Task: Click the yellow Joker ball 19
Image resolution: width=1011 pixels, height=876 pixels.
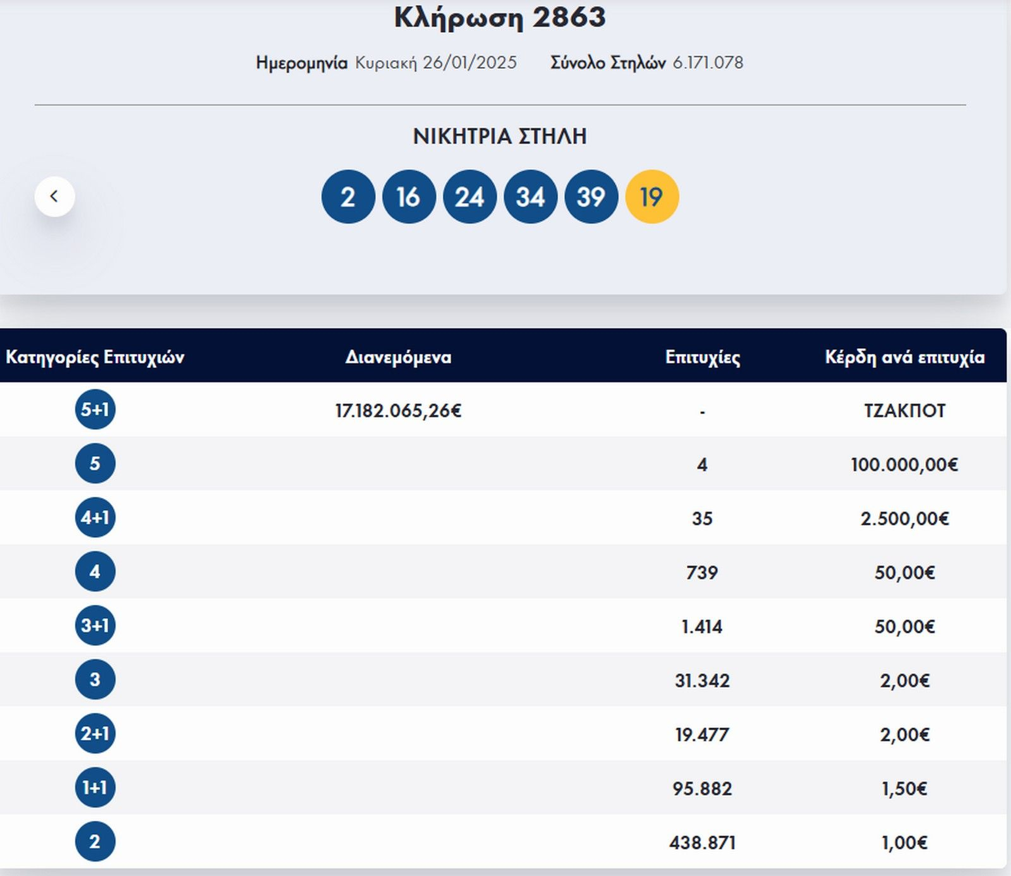Action: coord(652,197)
